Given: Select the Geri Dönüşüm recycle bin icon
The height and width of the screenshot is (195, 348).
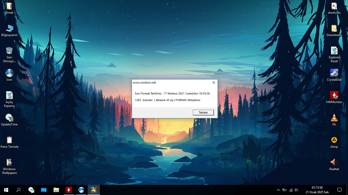Looking at the screenshot, I should (9, 55).
